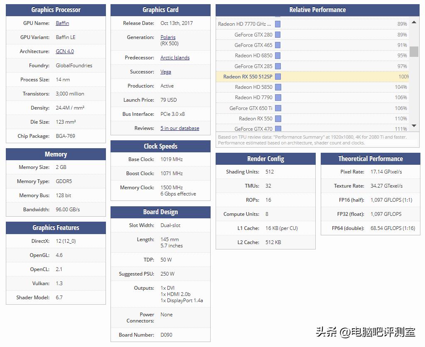Image resolution: width=425 pixels, height=347 pixels.
Task: Select the GeForce GTX 650 Ti entry
Action: coord(251,108)
